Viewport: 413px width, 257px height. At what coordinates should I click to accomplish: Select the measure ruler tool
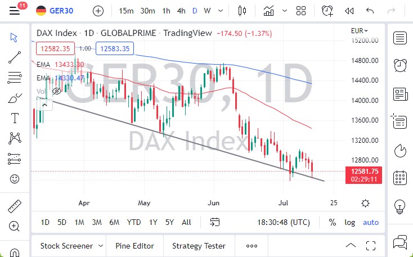click(15, 206)
